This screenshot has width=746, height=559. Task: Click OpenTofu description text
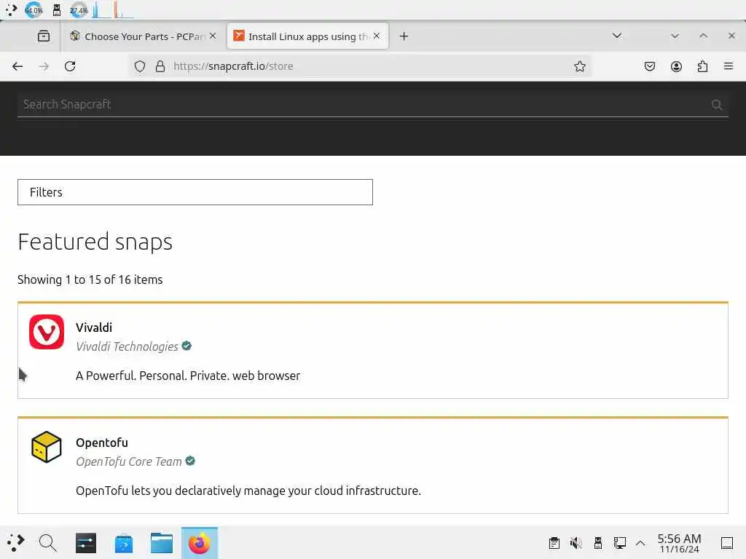[248, 491]
